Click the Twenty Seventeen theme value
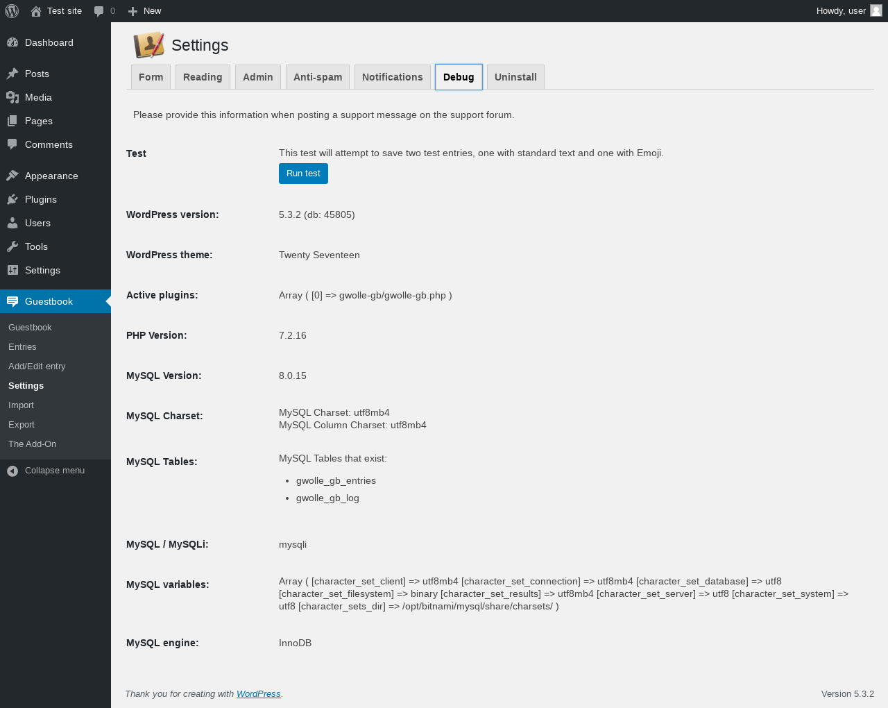The width and height of the screenshot is (888, 708). pos(319,255)
